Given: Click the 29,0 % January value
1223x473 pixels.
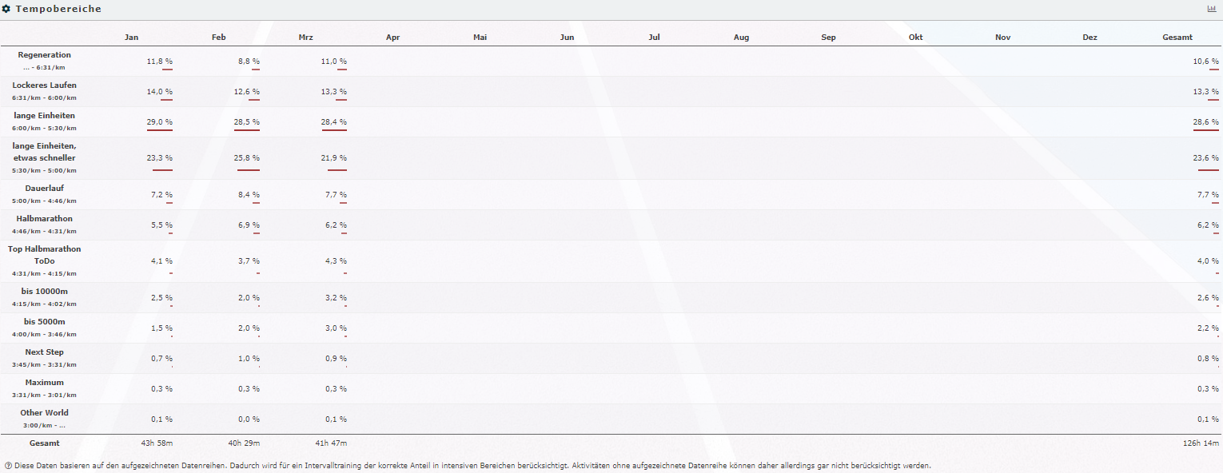Looking at the screenshot, I should coord(160,121).
